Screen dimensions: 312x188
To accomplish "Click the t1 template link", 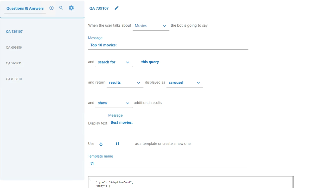I will [117, 144].
